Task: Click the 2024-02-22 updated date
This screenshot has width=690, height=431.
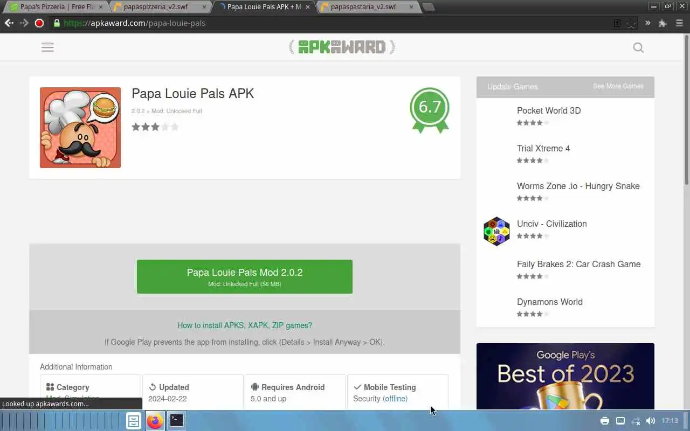Action: click(167, 399)
